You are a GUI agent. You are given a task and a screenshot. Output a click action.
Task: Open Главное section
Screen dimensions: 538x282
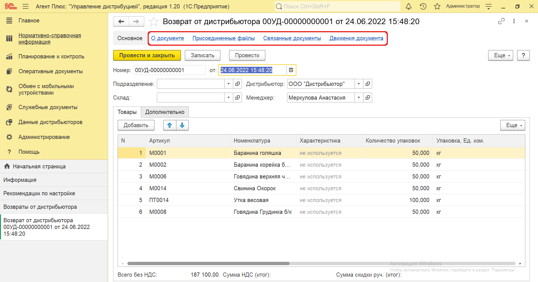pyautogui.click(x=29, y=20)
